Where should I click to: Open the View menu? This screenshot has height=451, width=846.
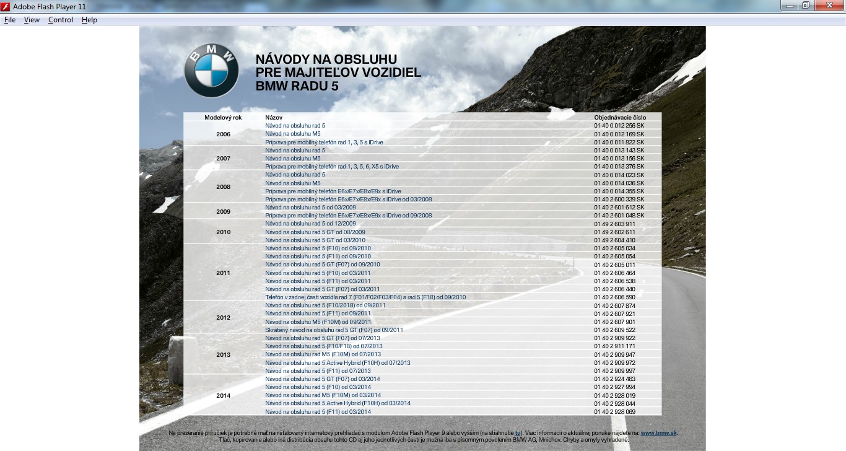[32, 20]
